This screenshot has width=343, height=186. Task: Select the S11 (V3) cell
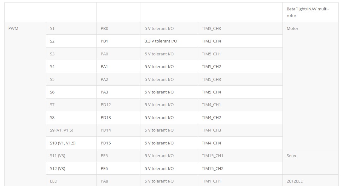[x=71, y=156]
